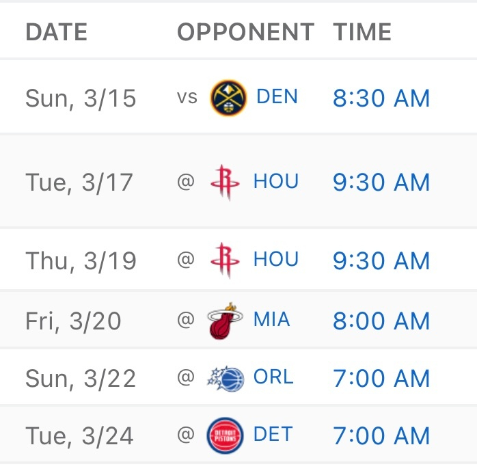This screenshot has height=473, width=477.
Task: Click the Denver Nuggets team logo
Action: [228, 98]
